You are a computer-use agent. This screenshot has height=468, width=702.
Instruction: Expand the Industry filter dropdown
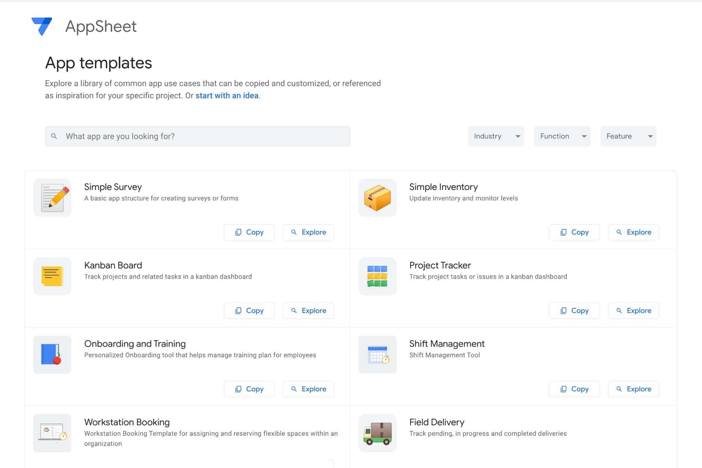(496, 136)
